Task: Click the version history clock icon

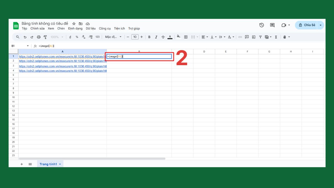Action: point(261,25)
